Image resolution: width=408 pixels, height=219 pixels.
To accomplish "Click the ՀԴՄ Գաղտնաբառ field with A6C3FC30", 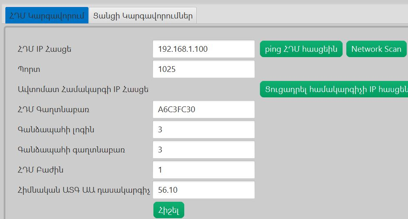I will coord(204,109).
